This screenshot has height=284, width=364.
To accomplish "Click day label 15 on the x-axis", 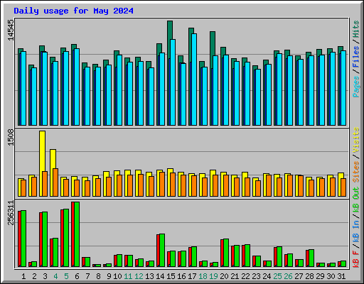I will click(x=171, y=276).
